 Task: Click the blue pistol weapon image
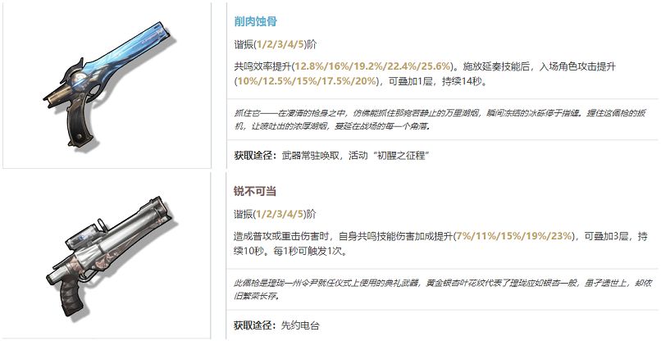111,84
